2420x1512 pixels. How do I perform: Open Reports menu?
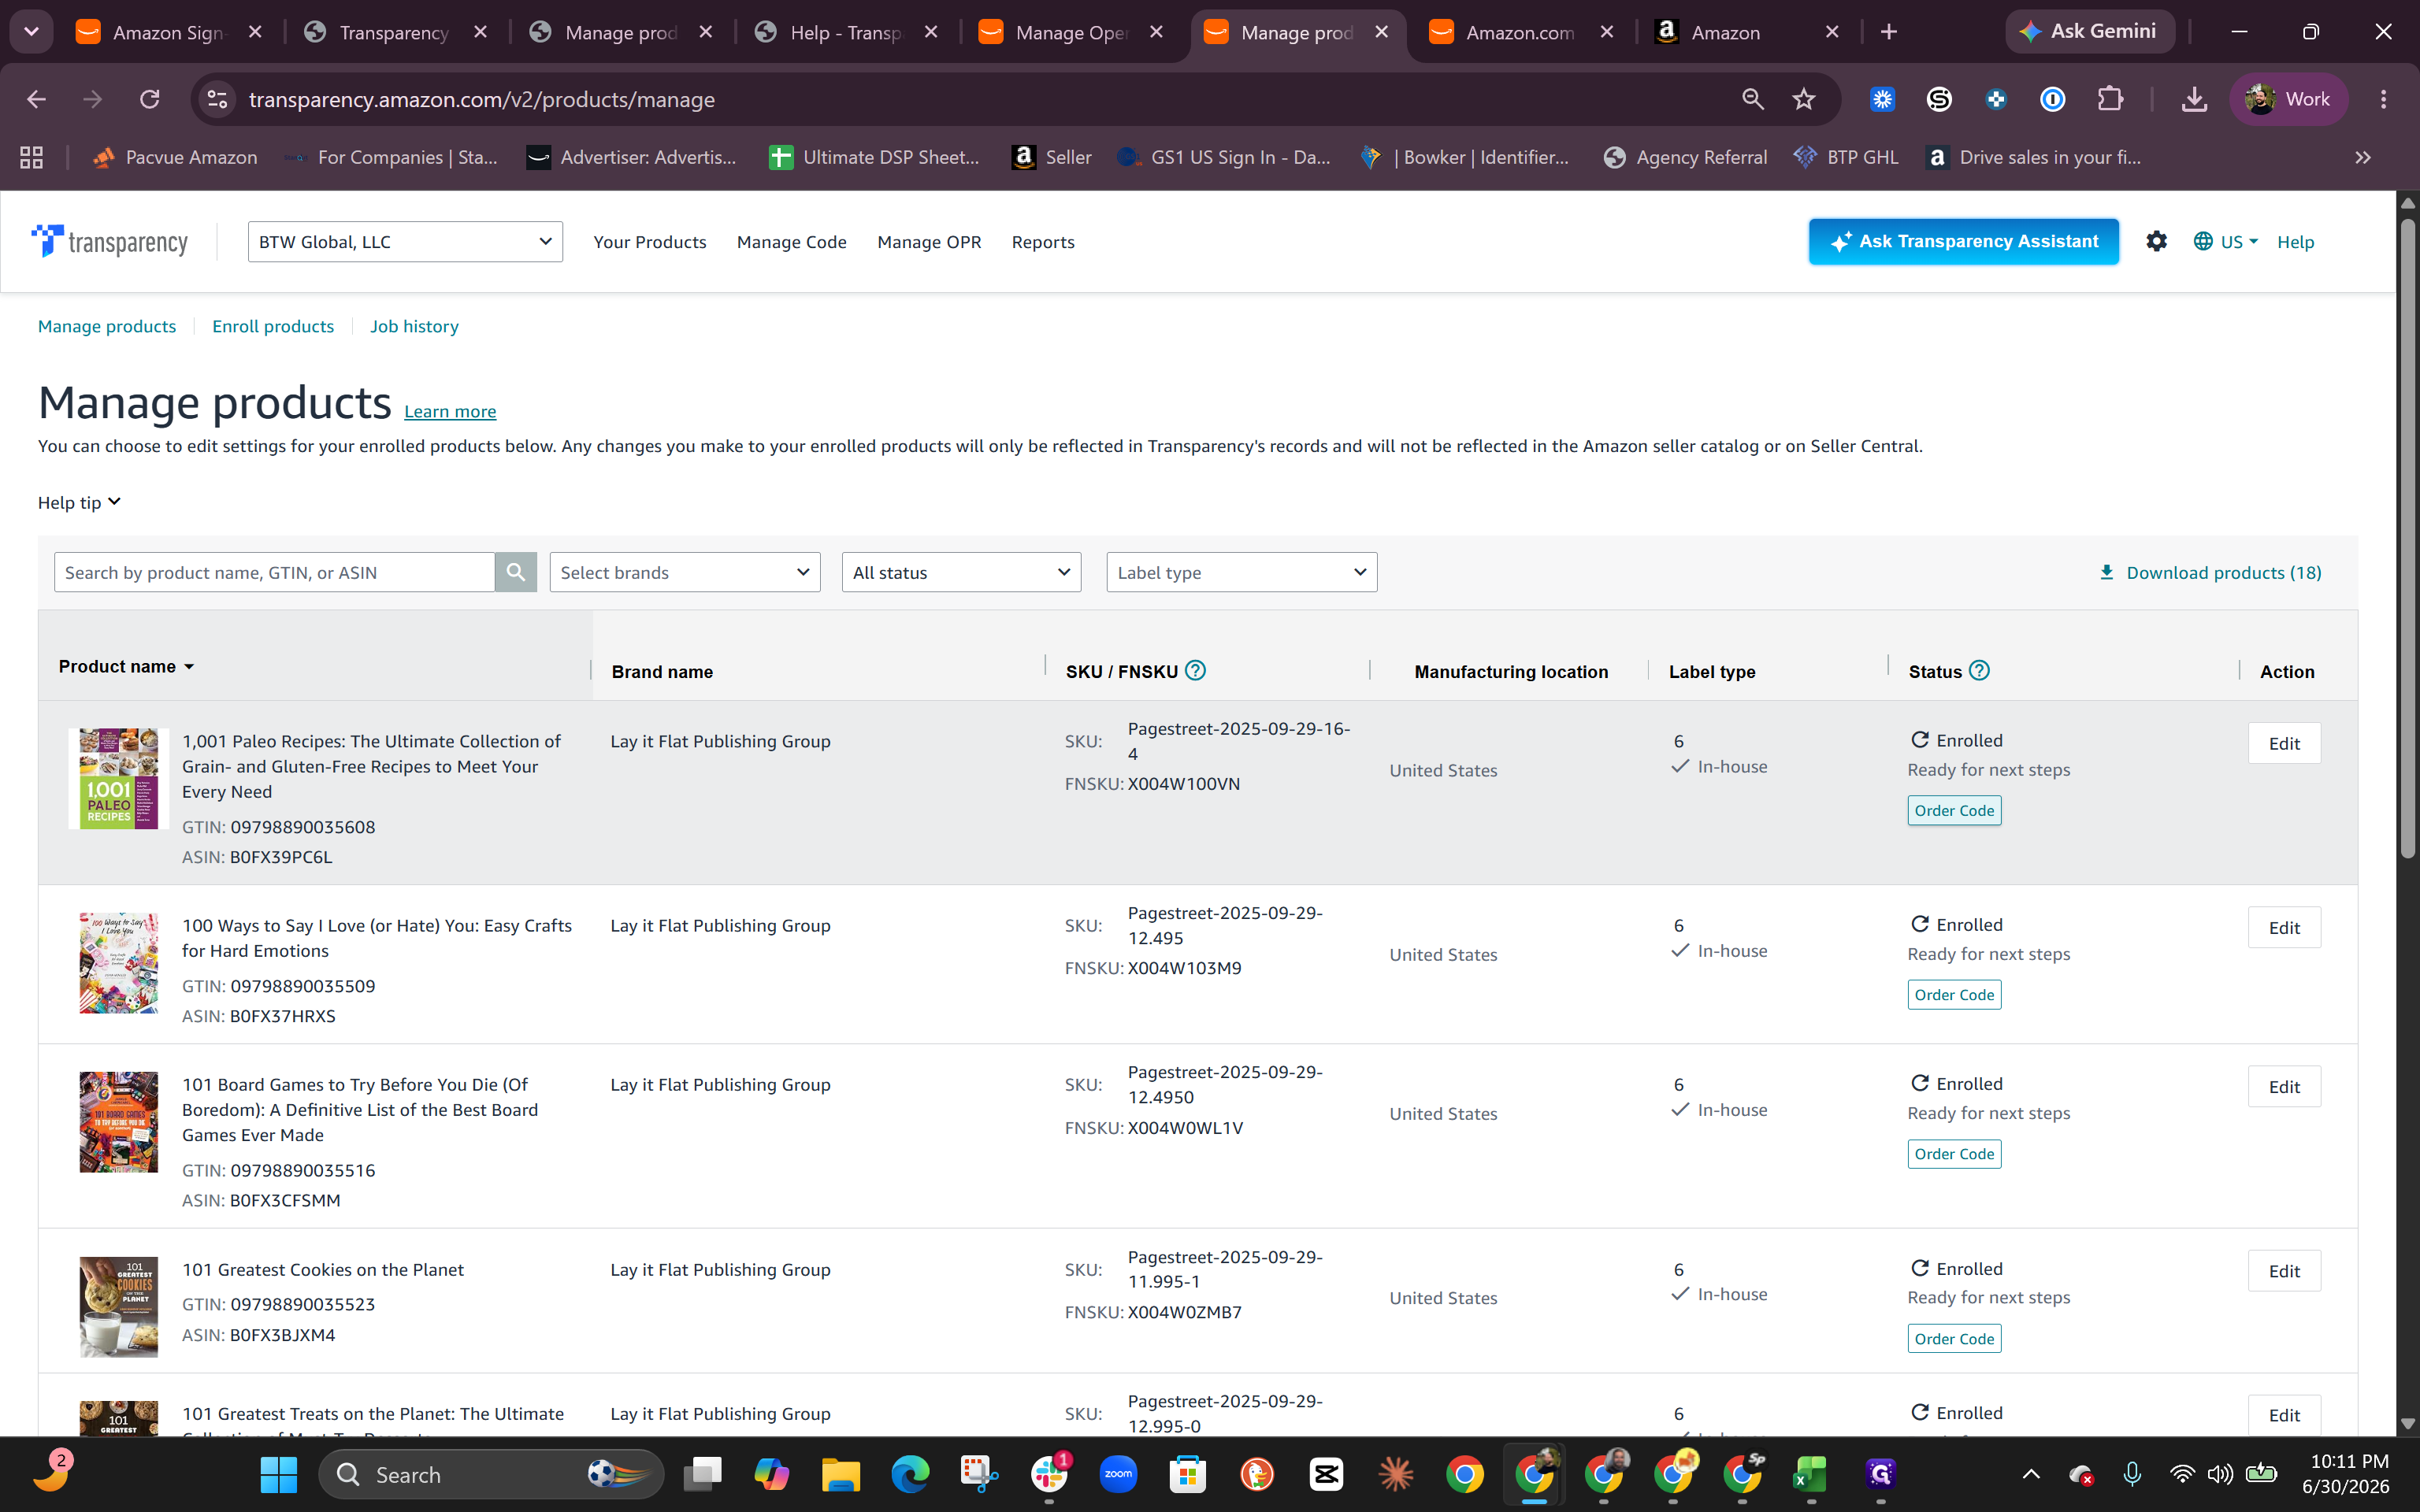pyautogui.click(x=1043, y=241)
